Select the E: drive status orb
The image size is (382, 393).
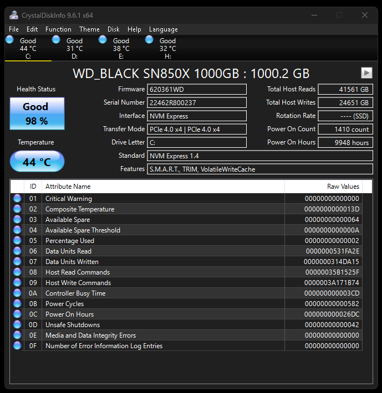[x=103, y=40]
